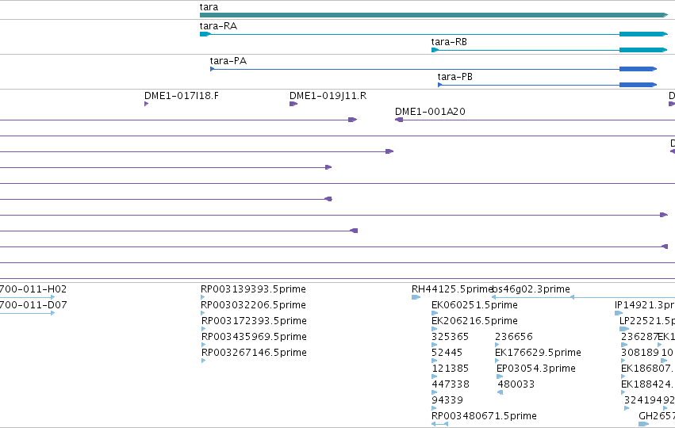
Task: Click tara-PA coding exon block
Action: [x=638, y=69]
